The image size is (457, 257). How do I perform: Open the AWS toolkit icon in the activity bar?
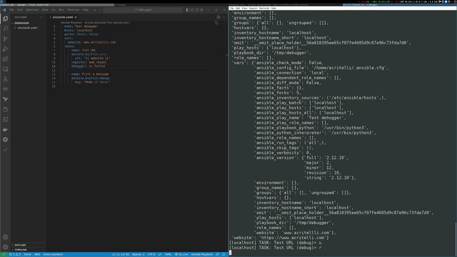tap(5, 89)
